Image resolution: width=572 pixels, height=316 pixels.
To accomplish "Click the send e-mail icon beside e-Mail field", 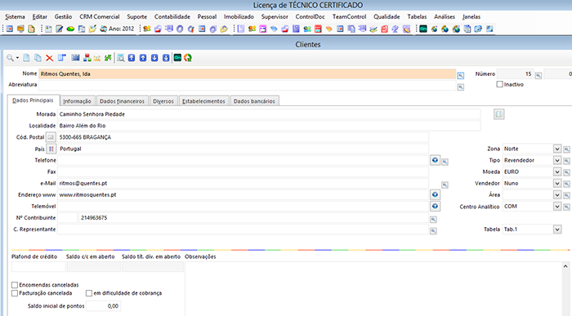I will pos(445,185).
